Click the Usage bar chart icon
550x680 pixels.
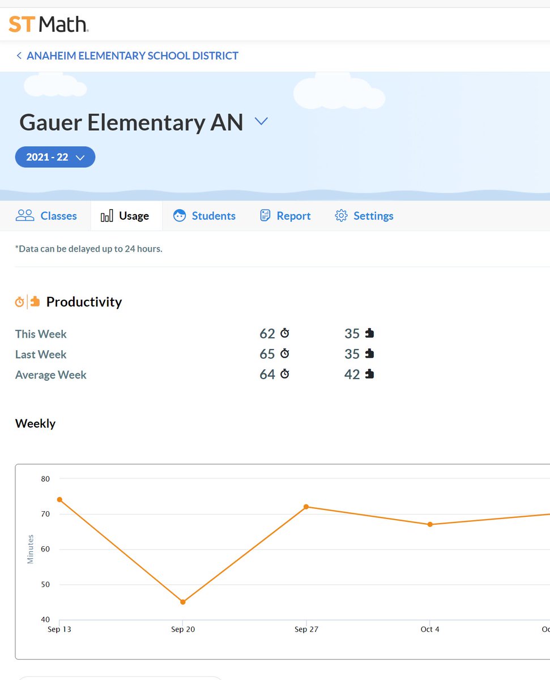106,216
